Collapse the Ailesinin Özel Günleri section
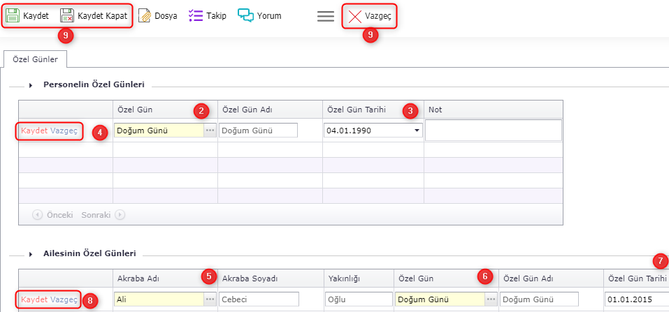The image size is (669, 312). (x=31, y=254)
